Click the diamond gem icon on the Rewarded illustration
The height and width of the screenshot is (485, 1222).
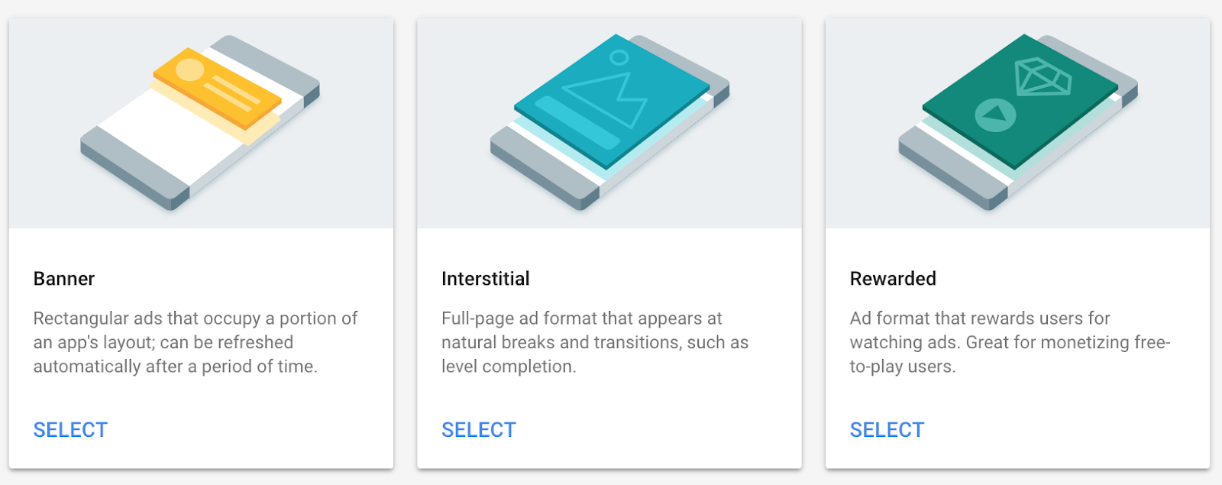[1042, 77]
